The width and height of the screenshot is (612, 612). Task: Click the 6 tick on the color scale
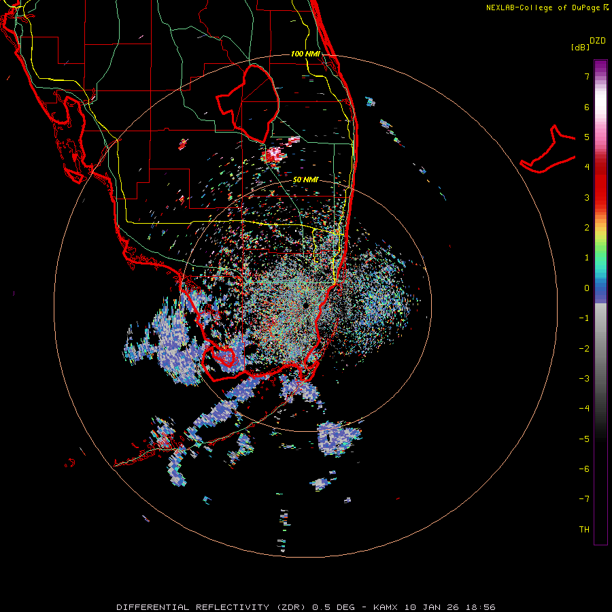pyautogui.click(x=587, y=107)
